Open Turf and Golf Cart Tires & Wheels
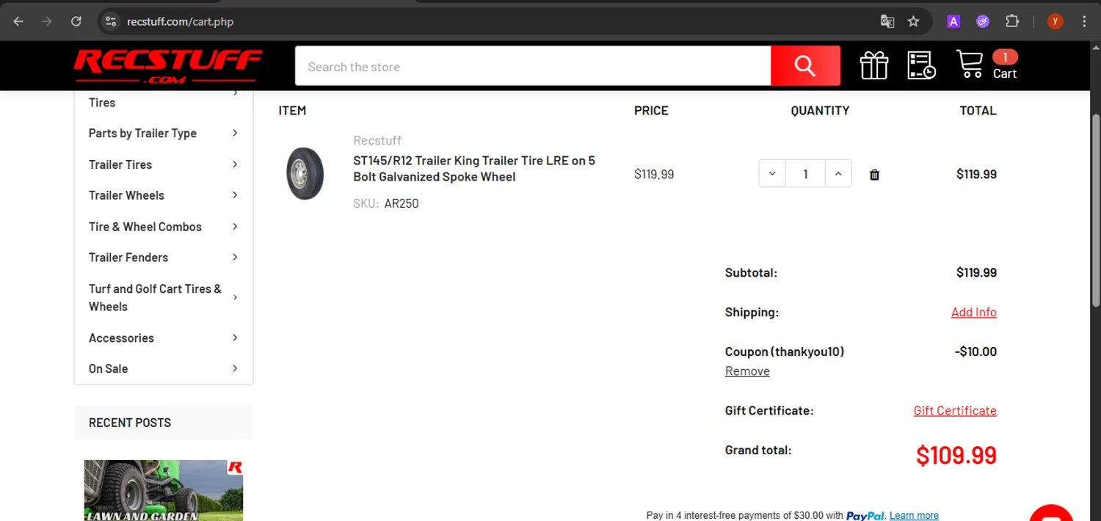 (x=155, y=297)
